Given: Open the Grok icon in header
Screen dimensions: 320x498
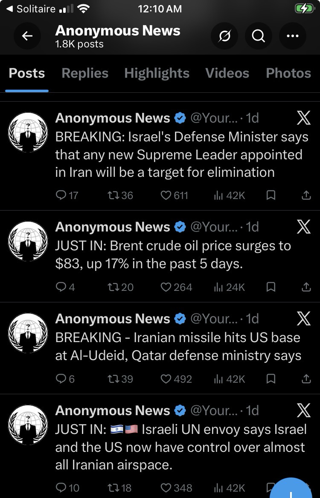Looking at the screenshot, I should click(x=224, y=36).
